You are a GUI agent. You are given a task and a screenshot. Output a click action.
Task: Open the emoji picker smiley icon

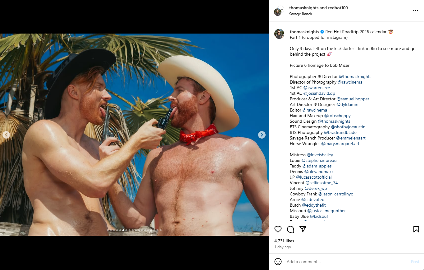278,262
